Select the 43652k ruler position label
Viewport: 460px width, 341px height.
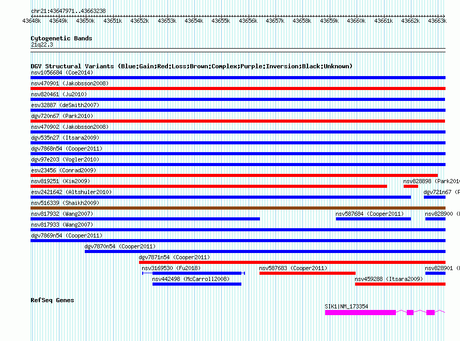point(140,21)
